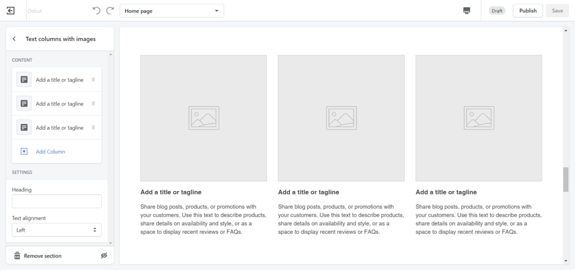Click the Add Column link
This screenshot has width=575, height=270.
(x=50, y=152)
